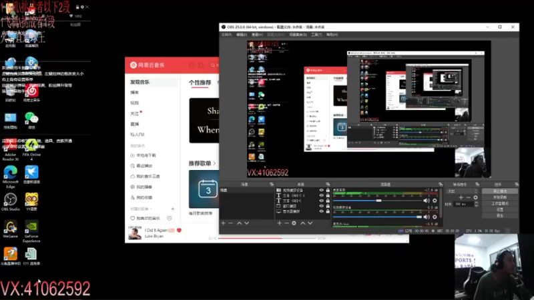
Task: Open OBS 工具(T) Tools menu
Action: (x=316, y=35)
